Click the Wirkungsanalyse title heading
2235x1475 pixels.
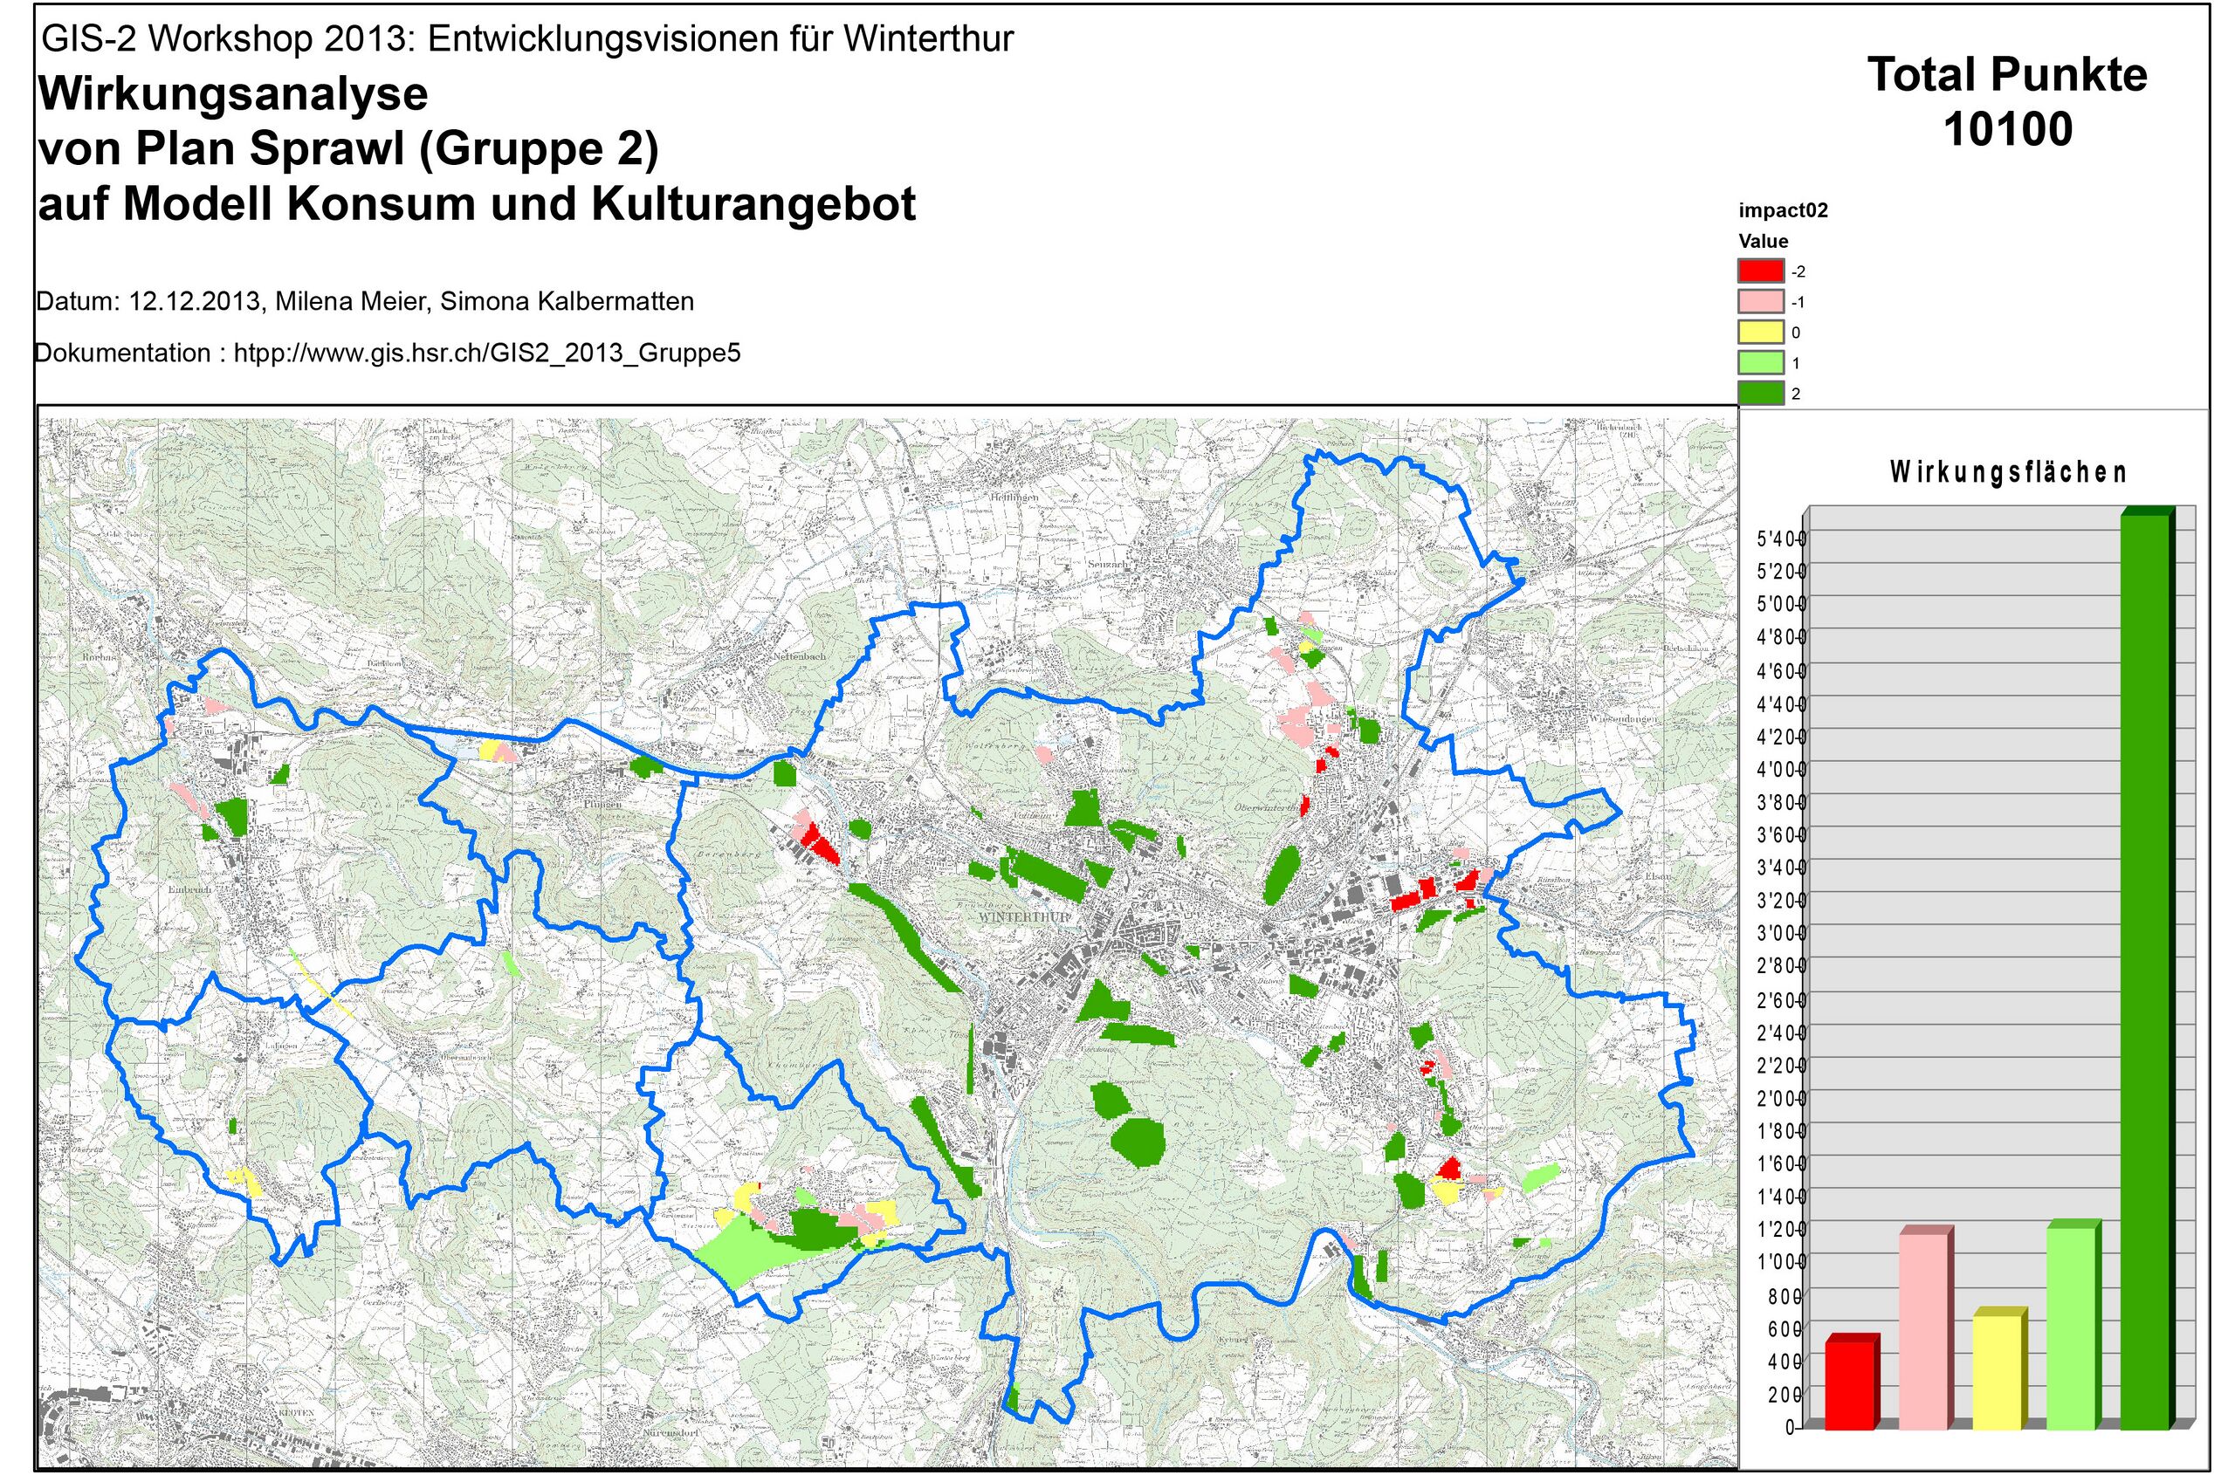tap(232, 94)
